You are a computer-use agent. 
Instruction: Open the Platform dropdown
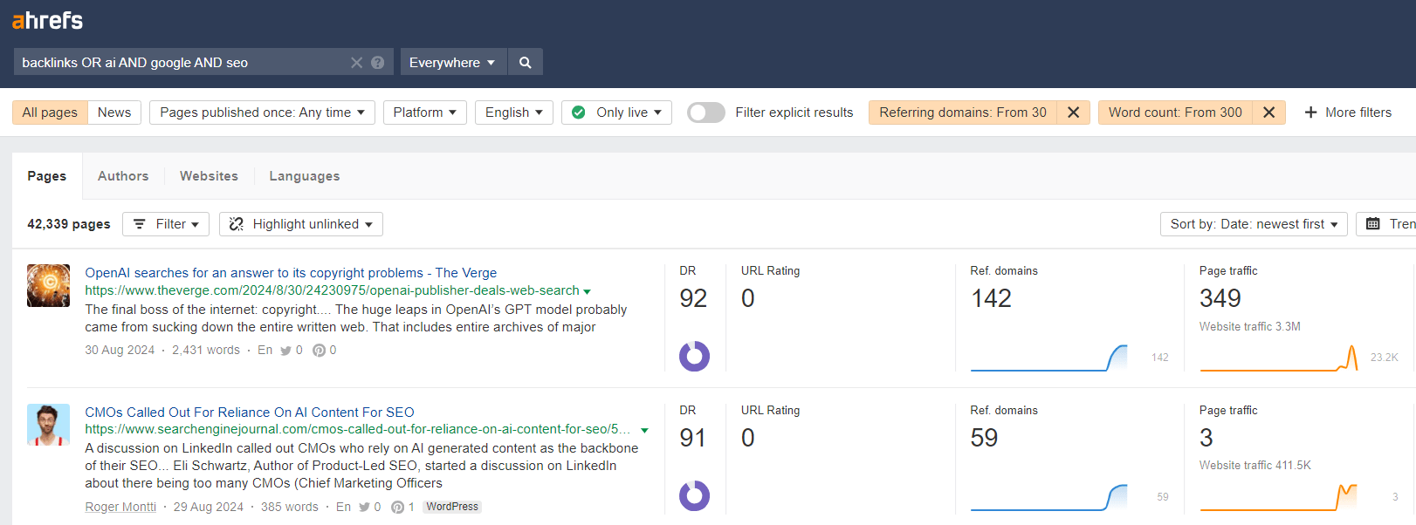[x=425, y=112]
